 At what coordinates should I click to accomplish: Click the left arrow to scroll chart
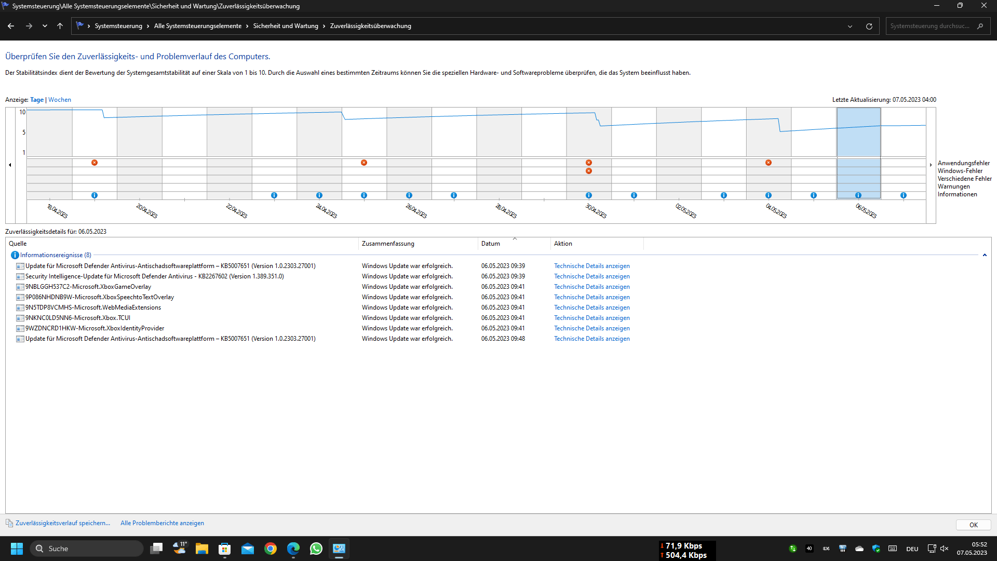(9, 165)
